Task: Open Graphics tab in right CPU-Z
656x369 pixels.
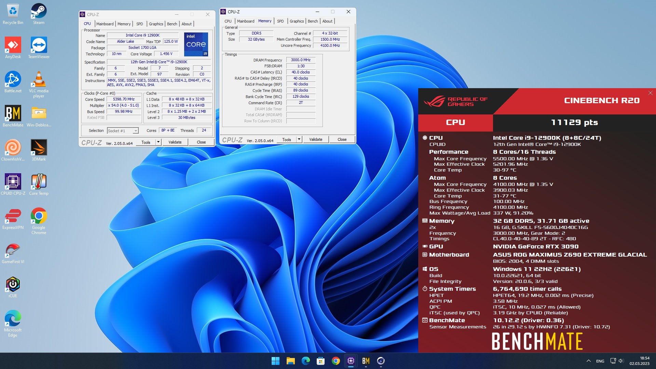Action: tap(297, 21)
